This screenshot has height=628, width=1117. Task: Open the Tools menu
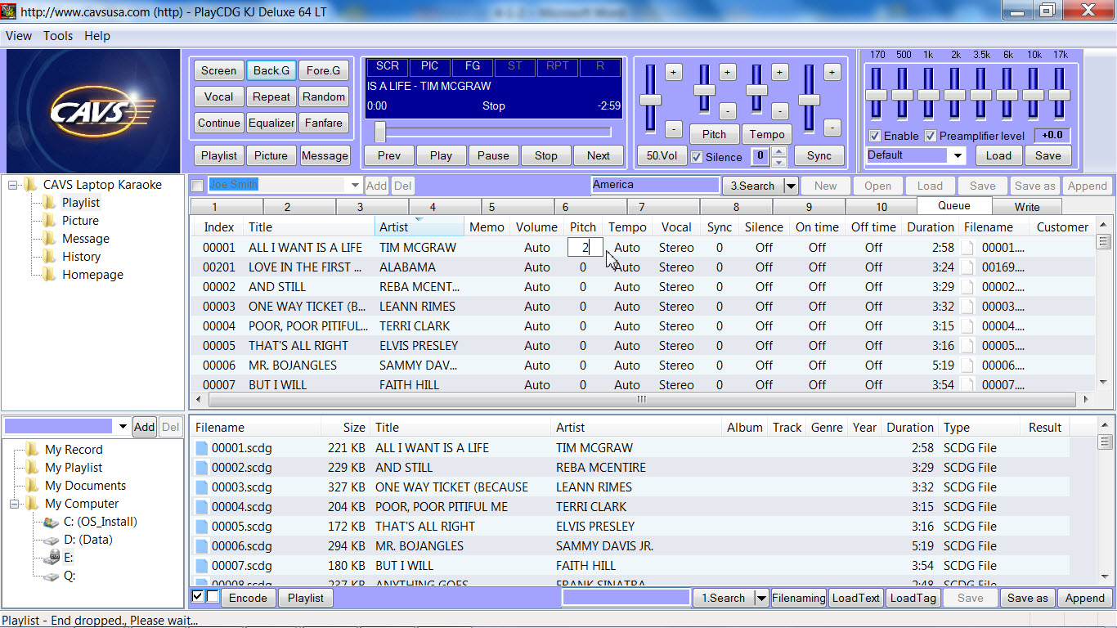click(x=58, y=36)
